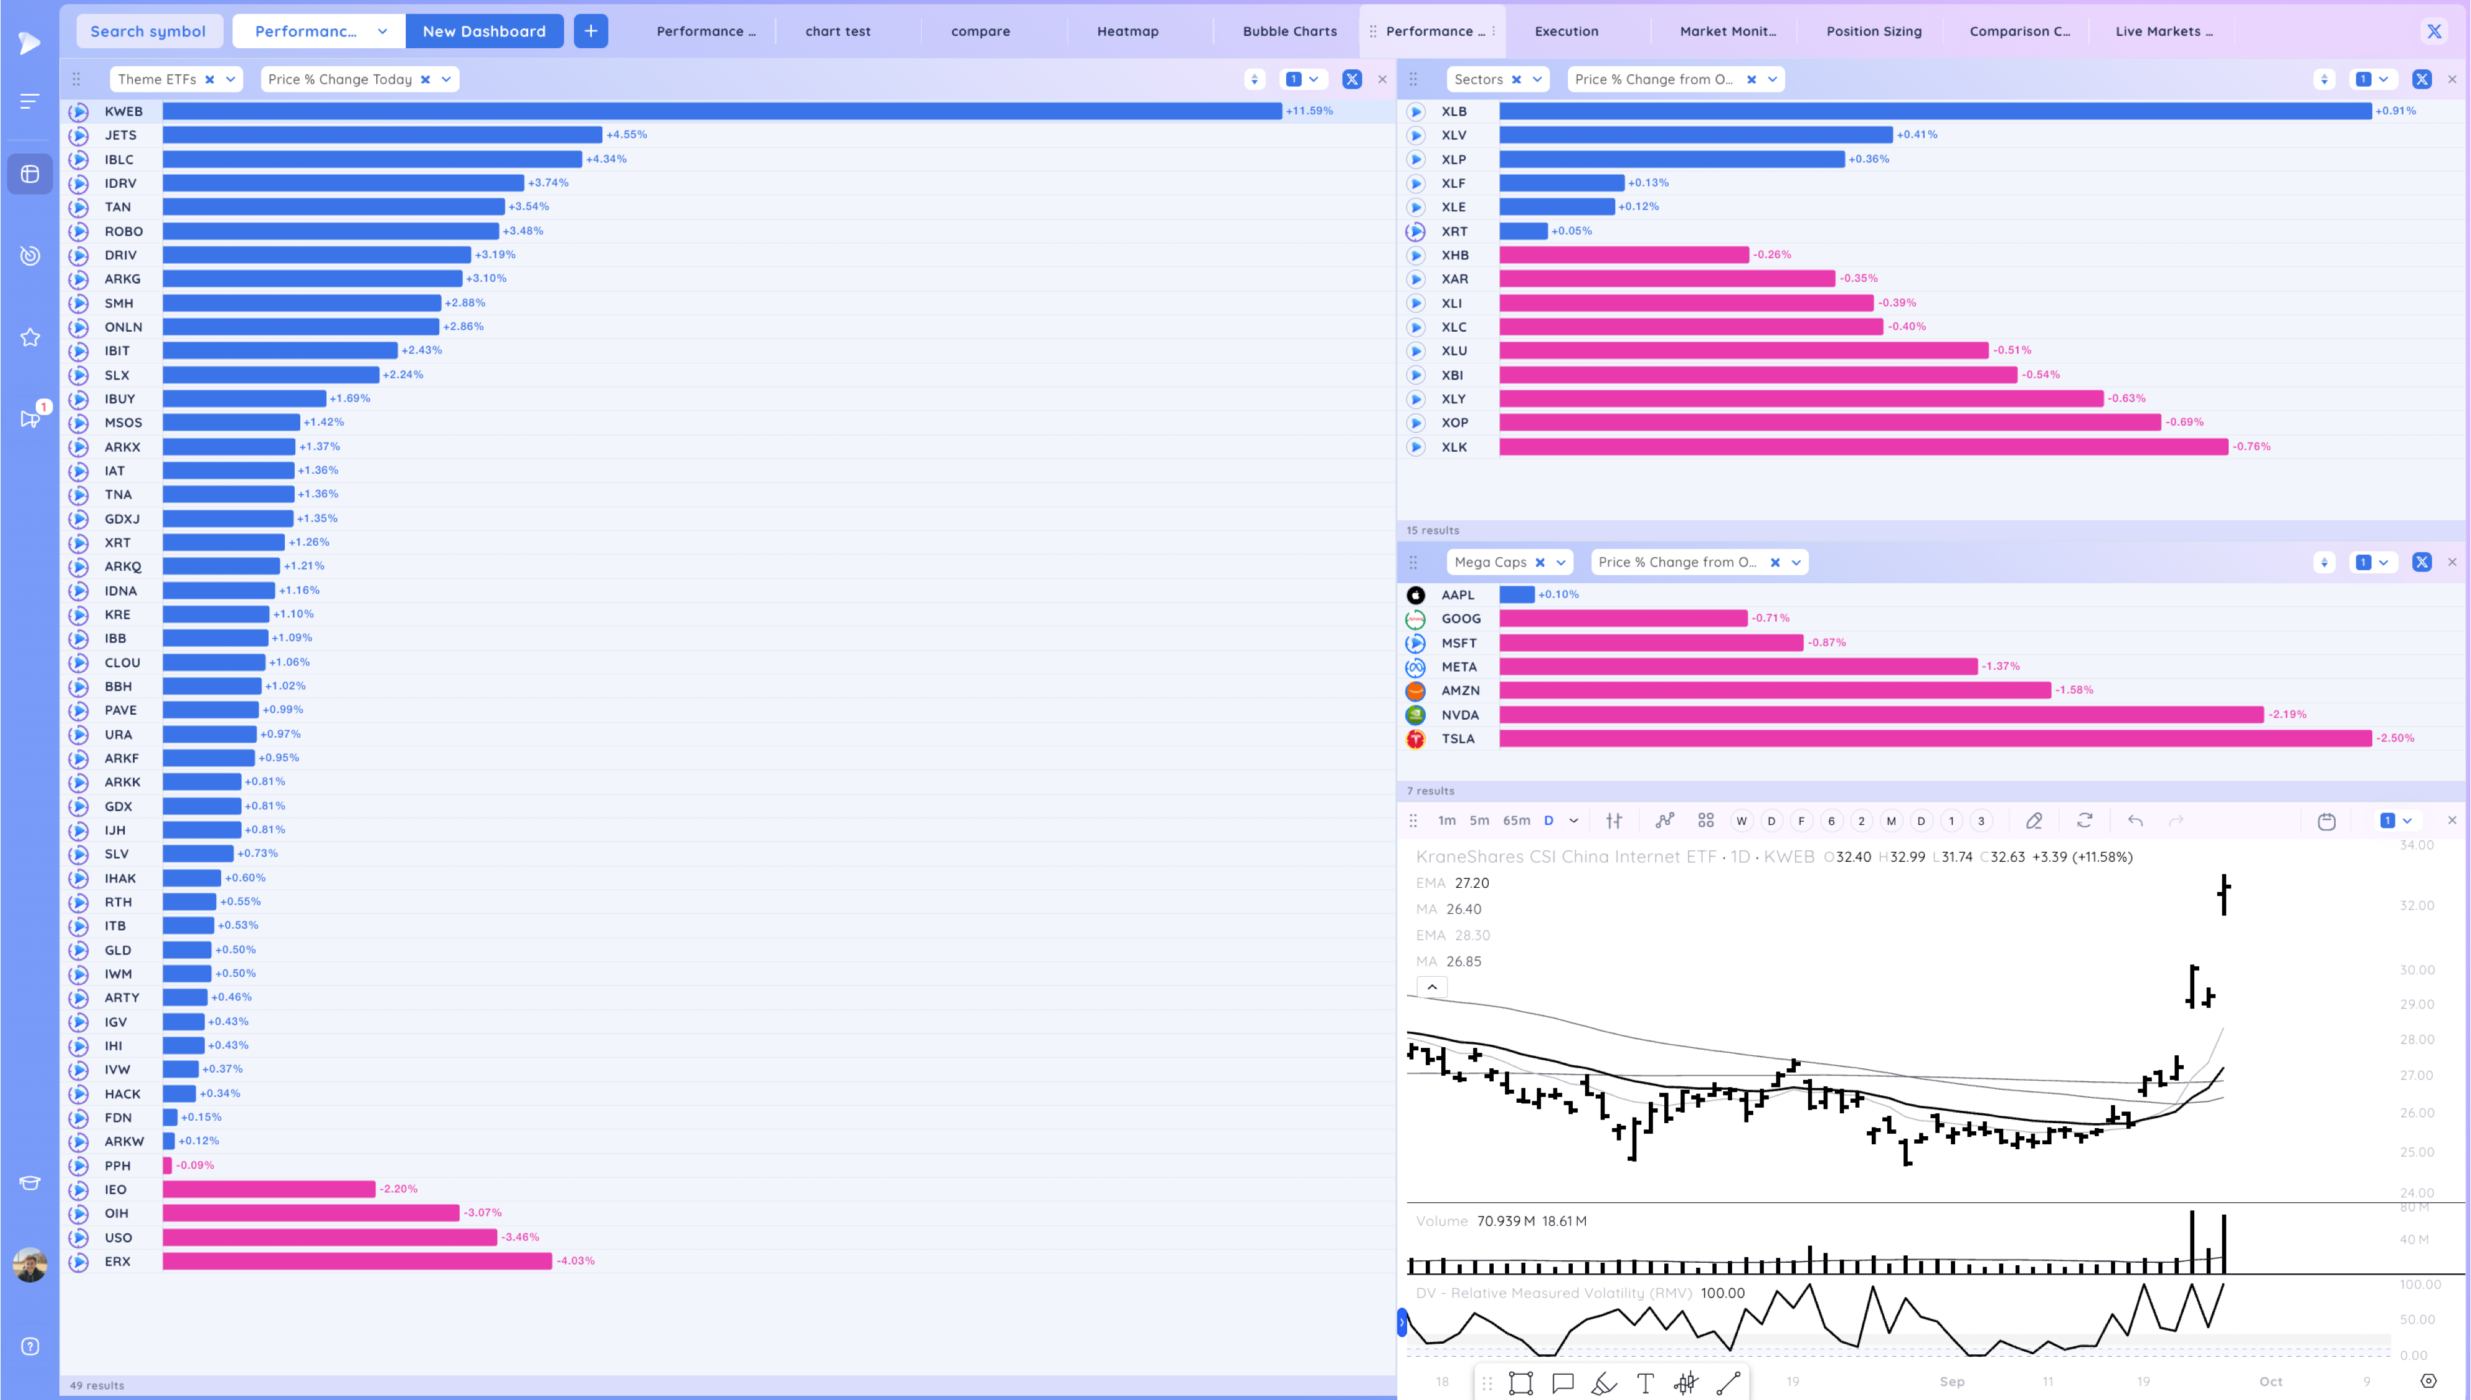Click the Search symbol field
2471x1400 pixels.
[x=148, y=31]
